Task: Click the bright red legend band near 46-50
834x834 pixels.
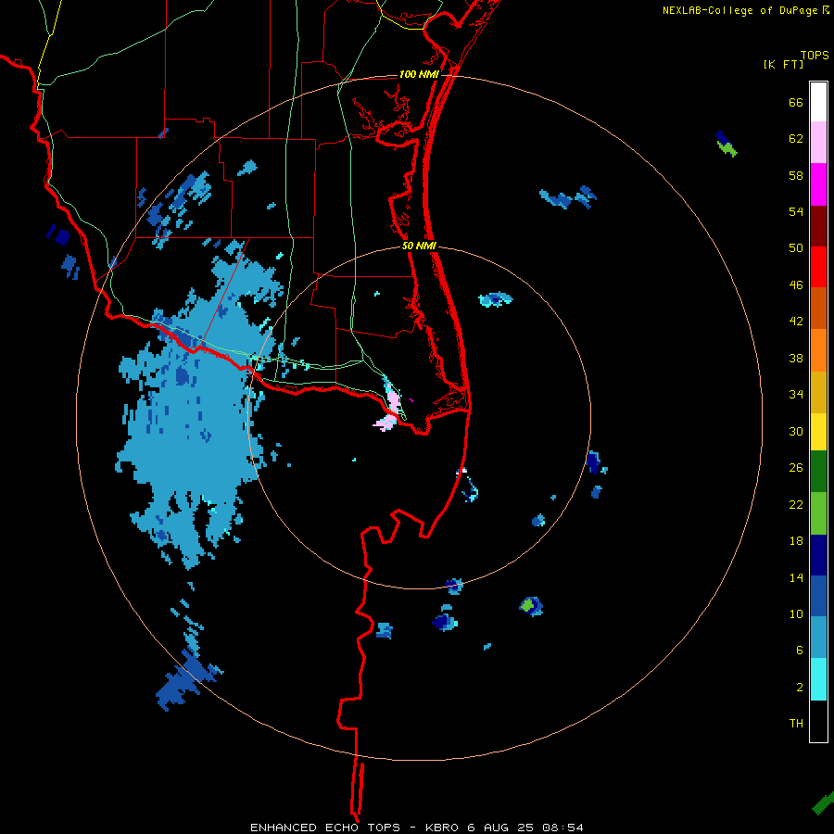Action: pyautogui.click(x=818, y=267)
